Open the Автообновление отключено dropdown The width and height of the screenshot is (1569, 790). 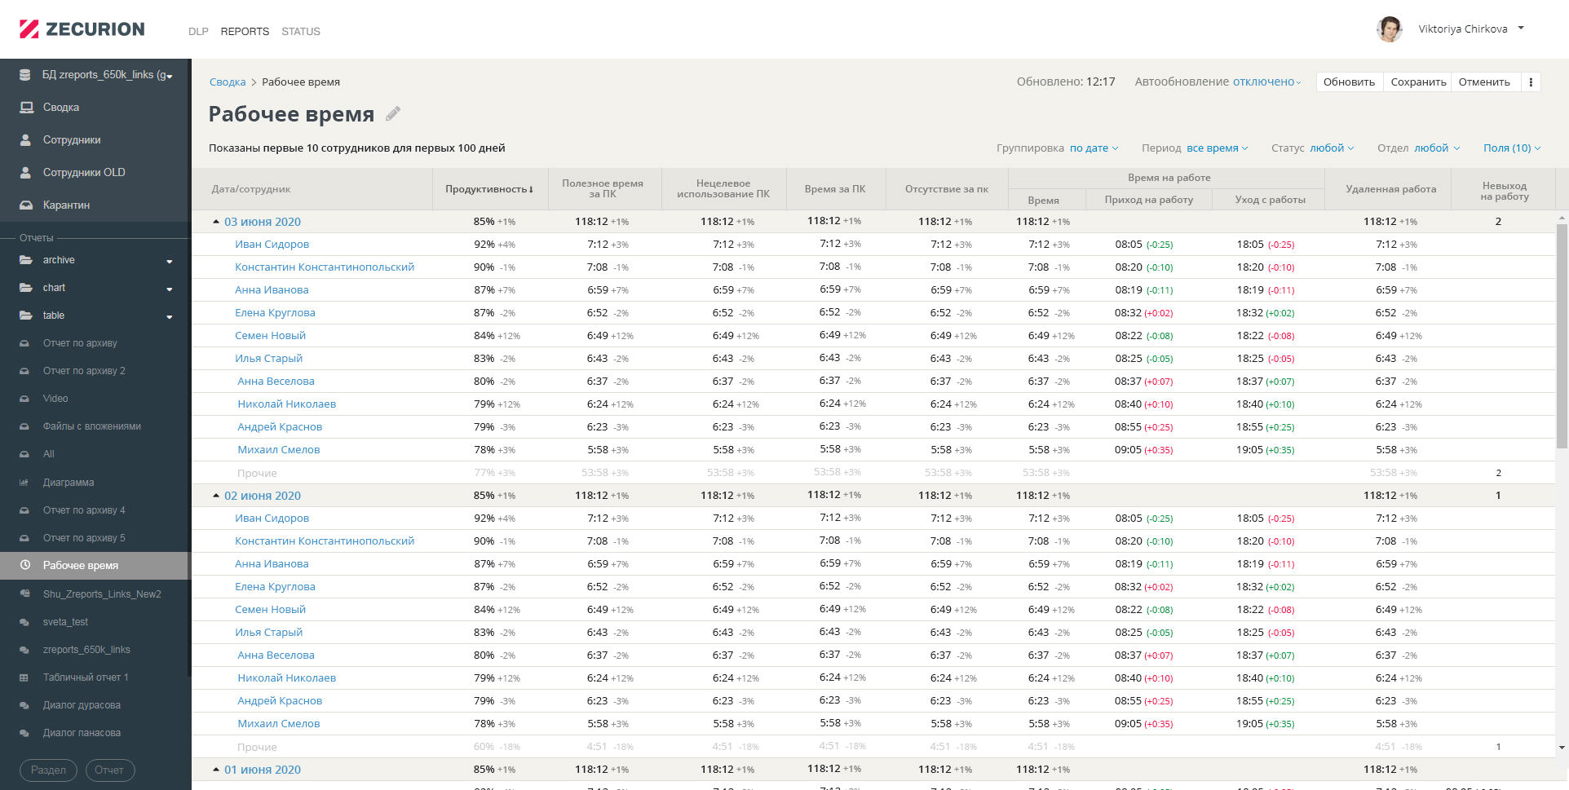click(1266, 82)
